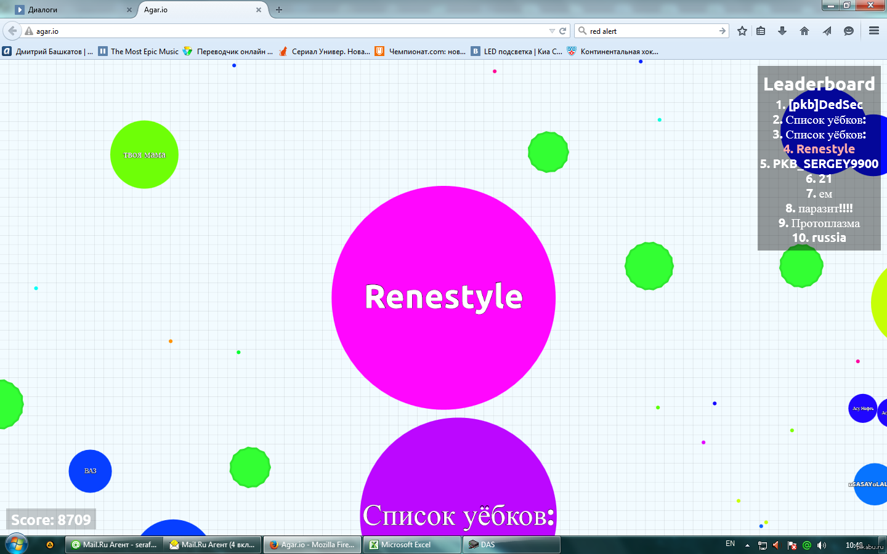Go to the Home page icon
The width and height of the screenshot is (887, 554).
(804, 31)
